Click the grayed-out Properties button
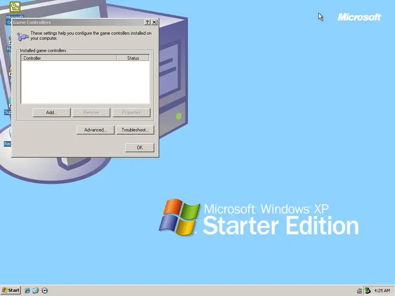395x296 pixels. (131, 113)
